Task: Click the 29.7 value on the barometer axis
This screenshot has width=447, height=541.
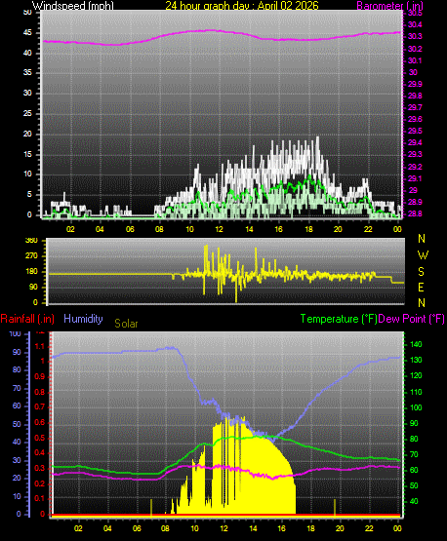Action: pos(415,107)
